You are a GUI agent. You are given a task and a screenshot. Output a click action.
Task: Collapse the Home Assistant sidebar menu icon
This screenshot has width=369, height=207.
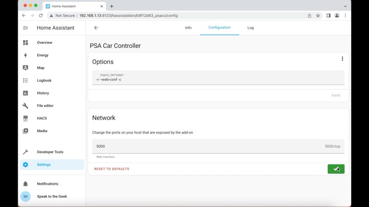26,28
